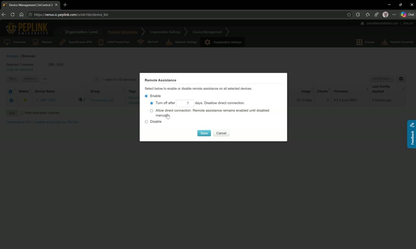Click the back navigation arrow

click(x=4, y=15)
